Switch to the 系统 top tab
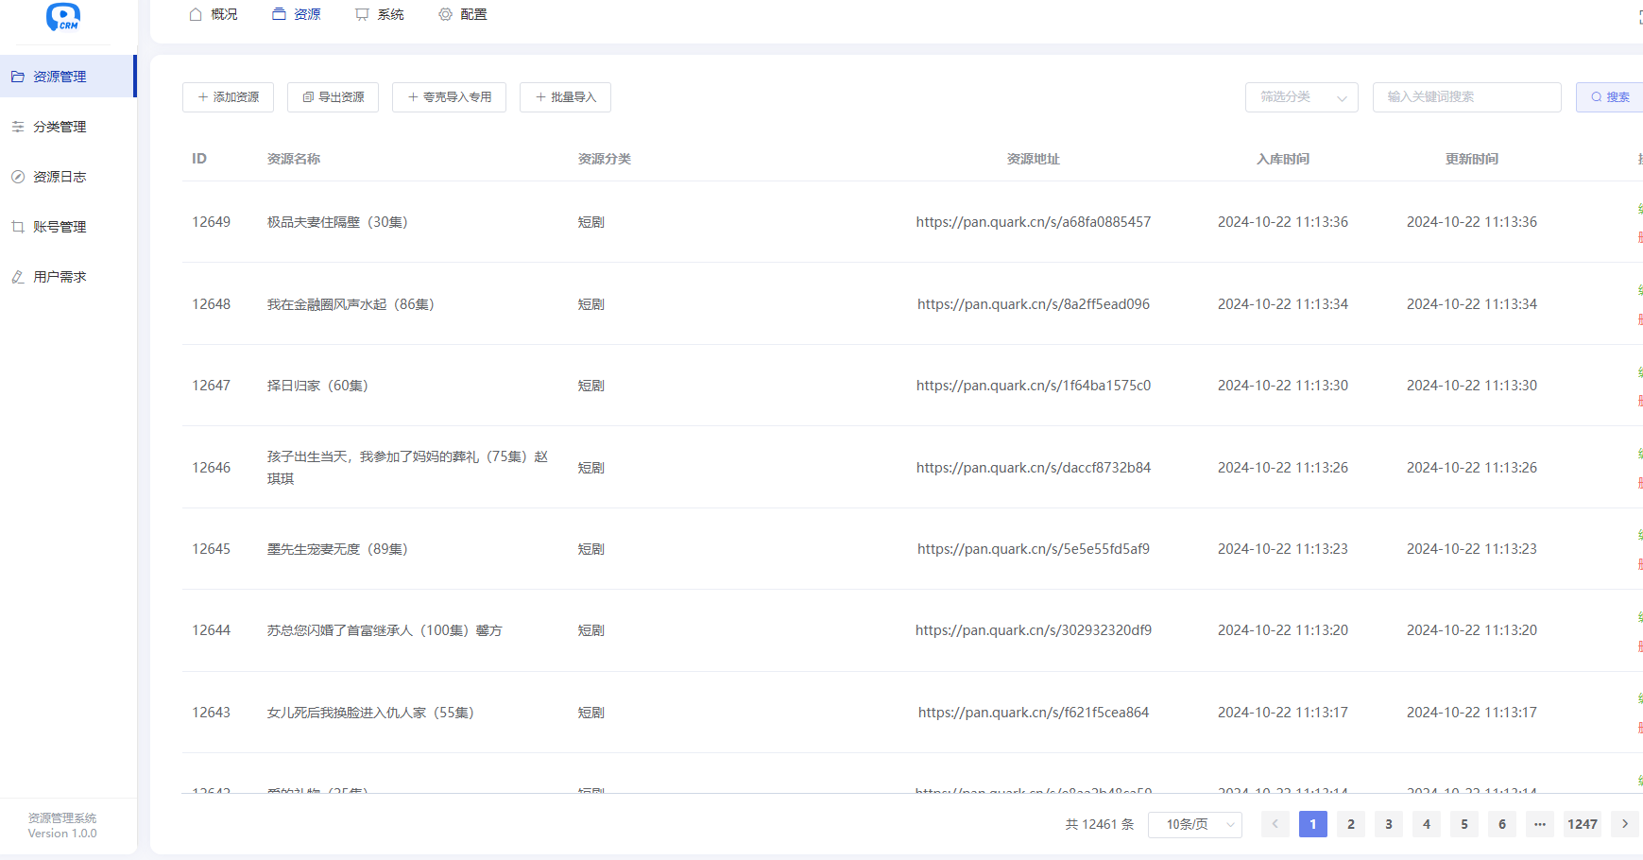Image resolution: width=1643 pixels, height=860 pixels. [380, 14]
